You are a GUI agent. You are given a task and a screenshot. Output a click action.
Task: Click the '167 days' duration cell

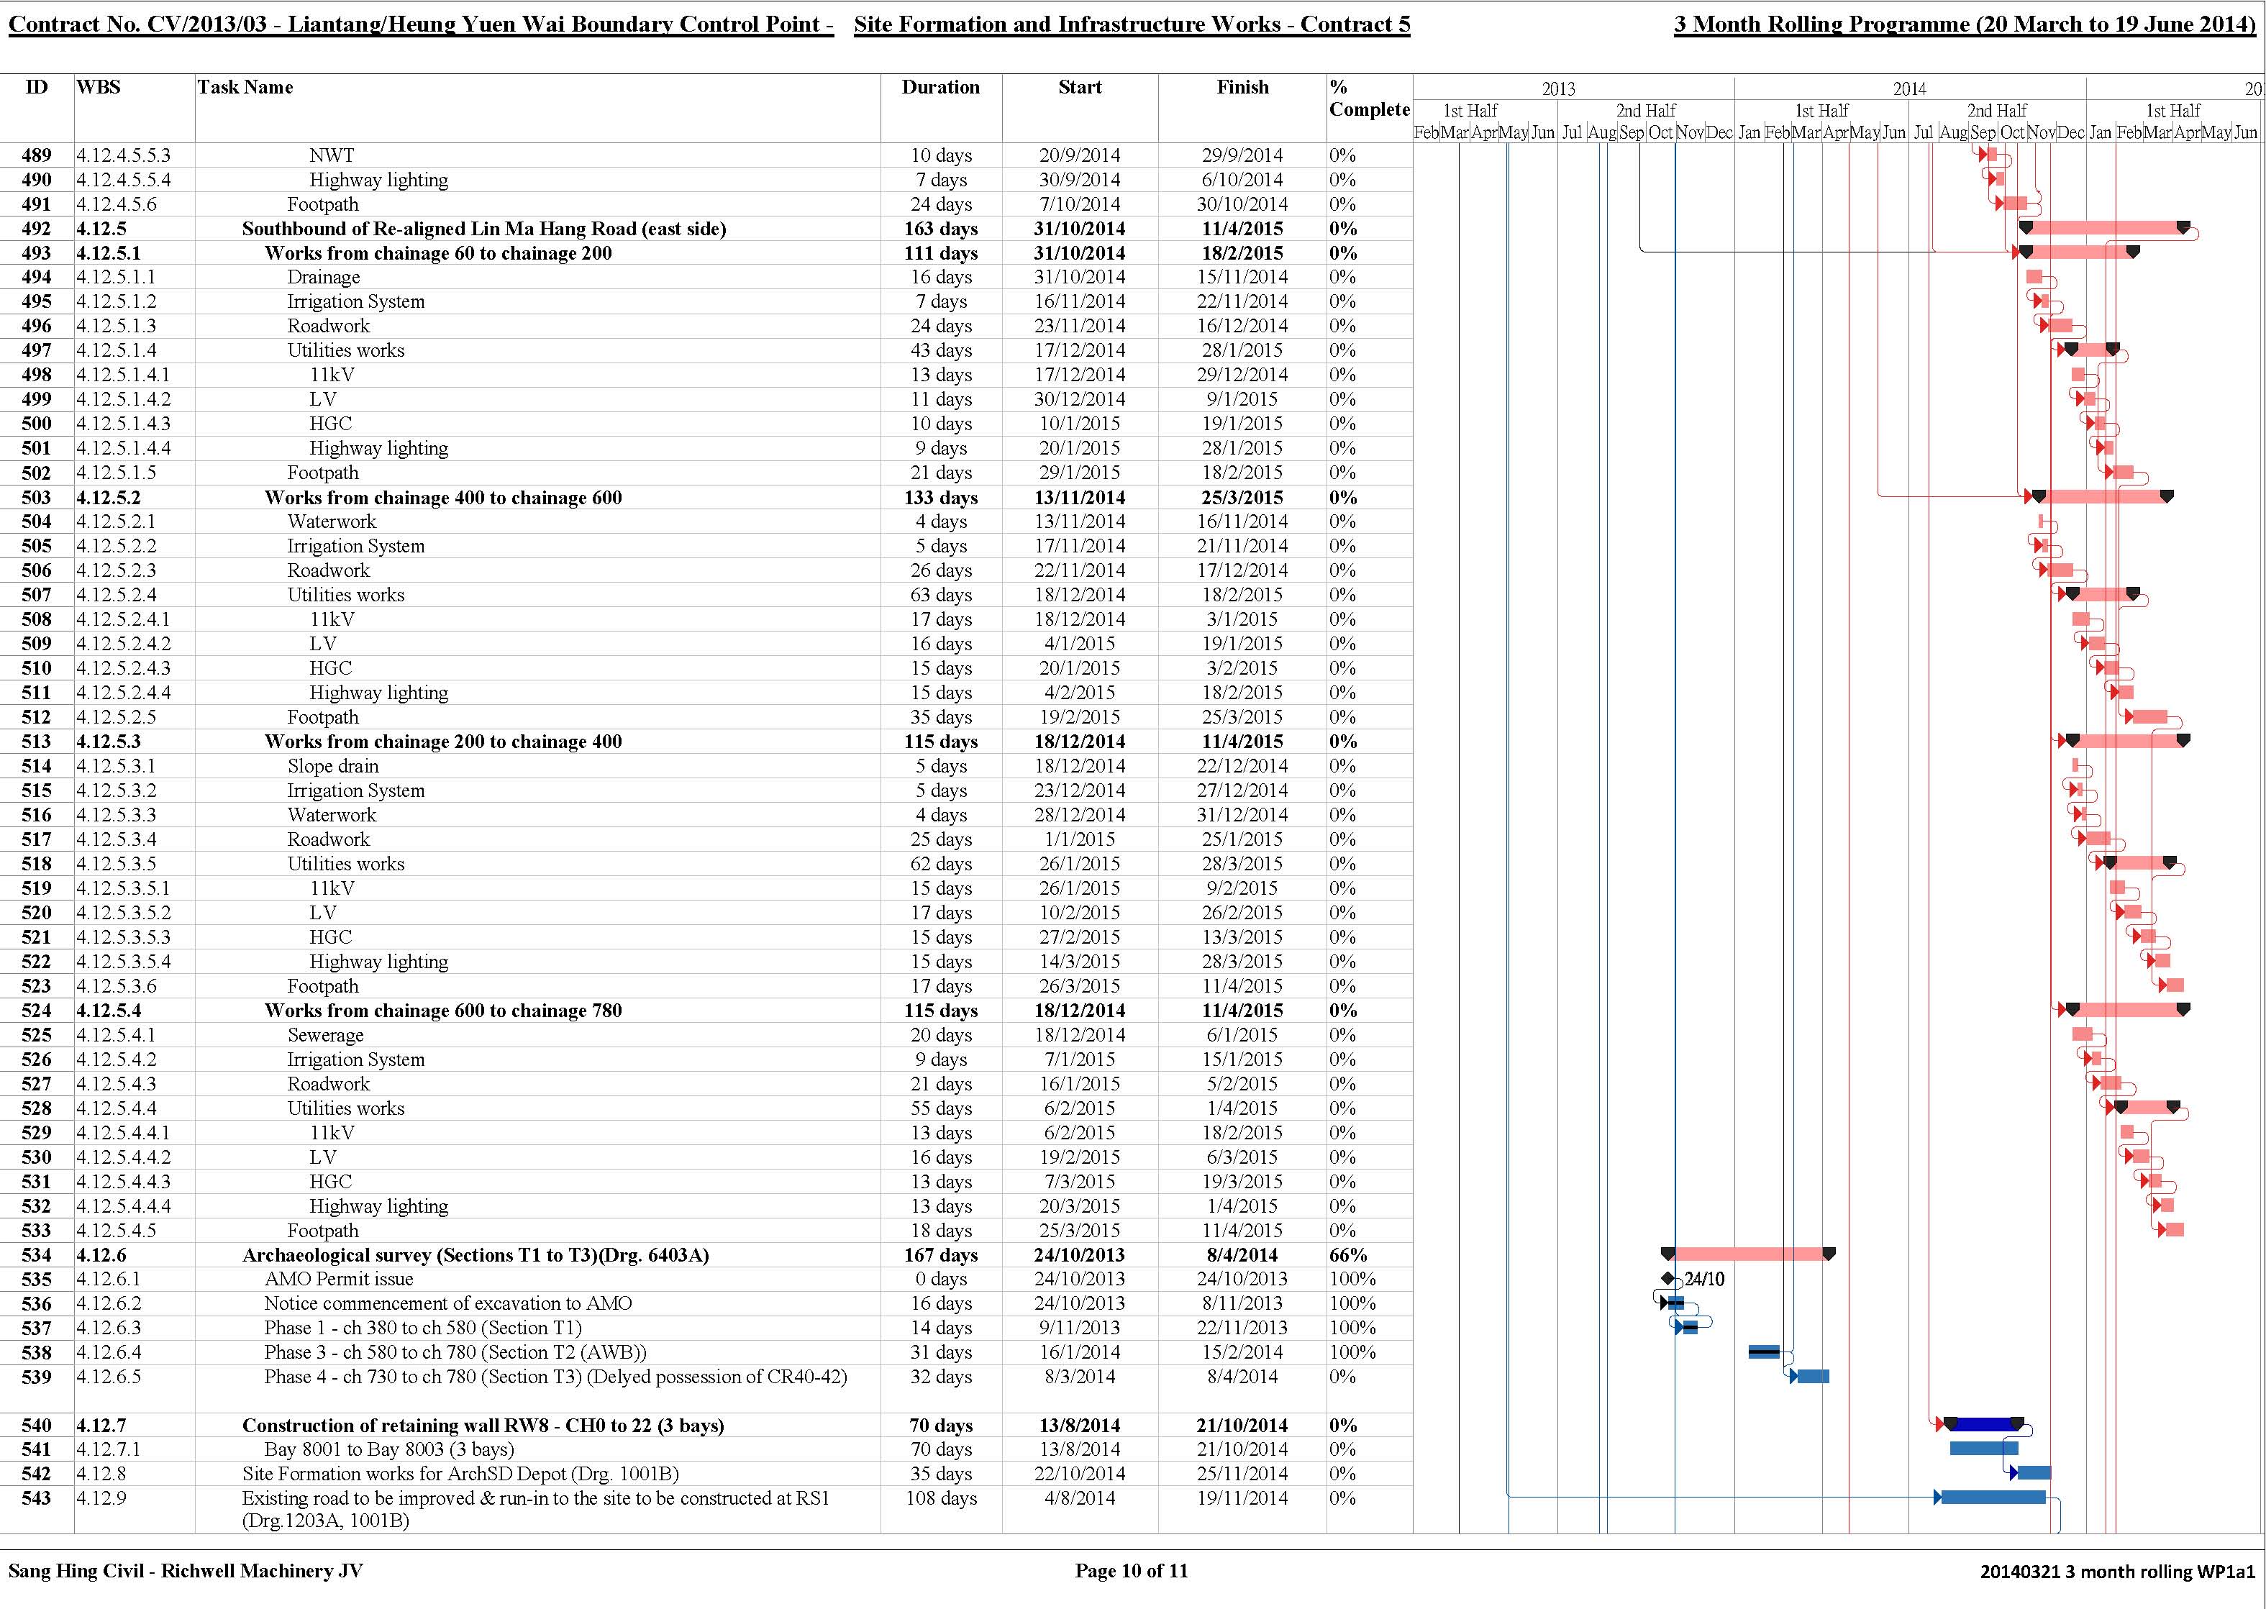coord(941,1255)
